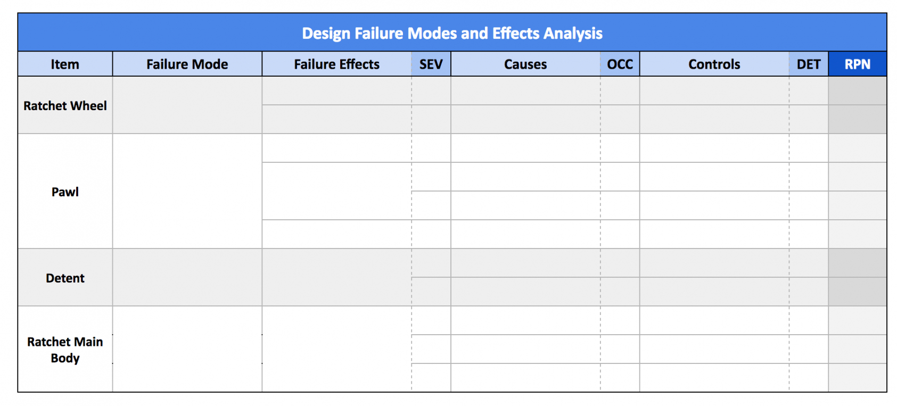Select the Causes column header
This screenshot has width=897, height=406.
525,64
